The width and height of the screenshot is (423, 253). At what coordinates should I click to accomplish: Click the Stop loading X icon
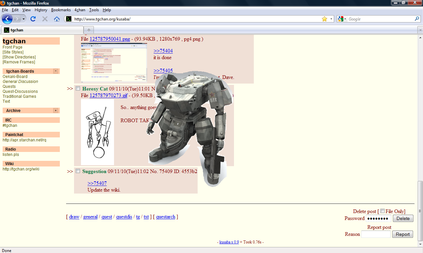45,19
